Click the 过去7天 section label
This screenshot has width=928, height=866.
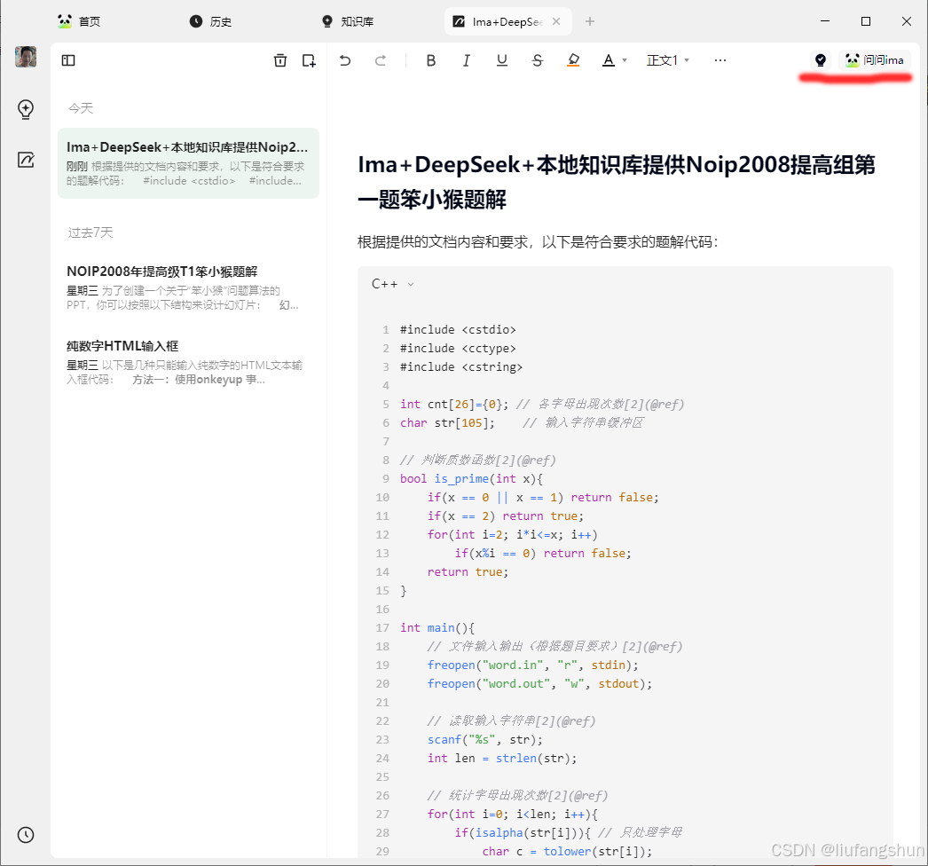tap(90, 232)
